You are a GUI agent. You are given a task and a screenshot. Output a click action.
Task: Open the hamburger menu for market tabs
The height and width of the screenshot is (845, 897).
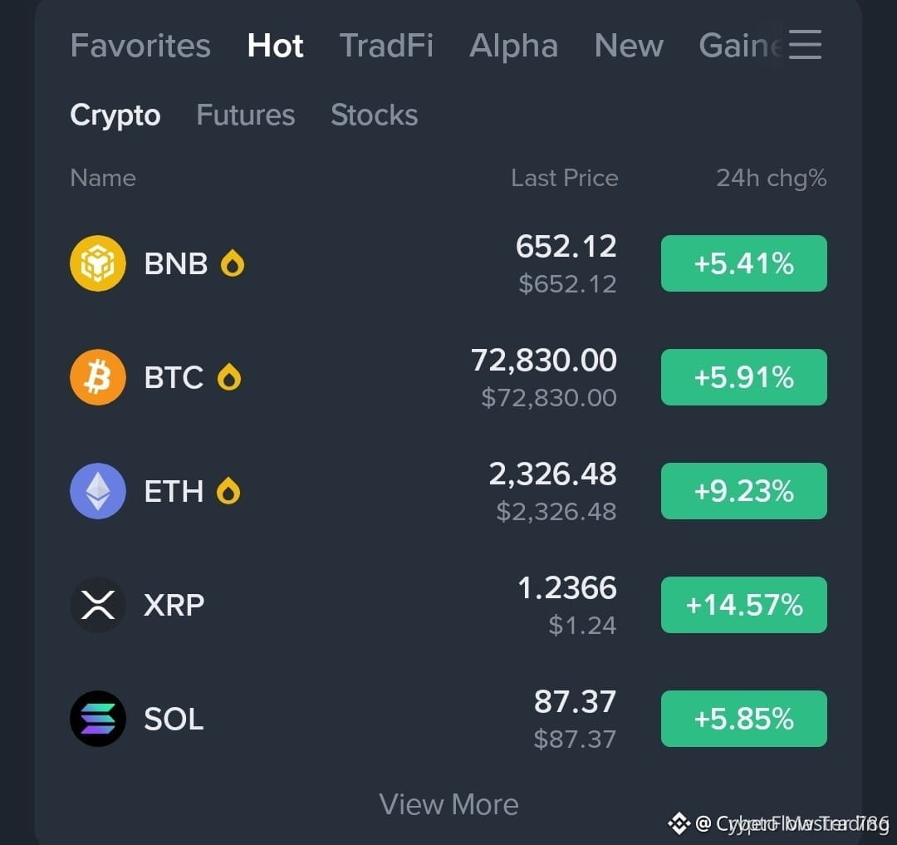click(x=805, y=45)
